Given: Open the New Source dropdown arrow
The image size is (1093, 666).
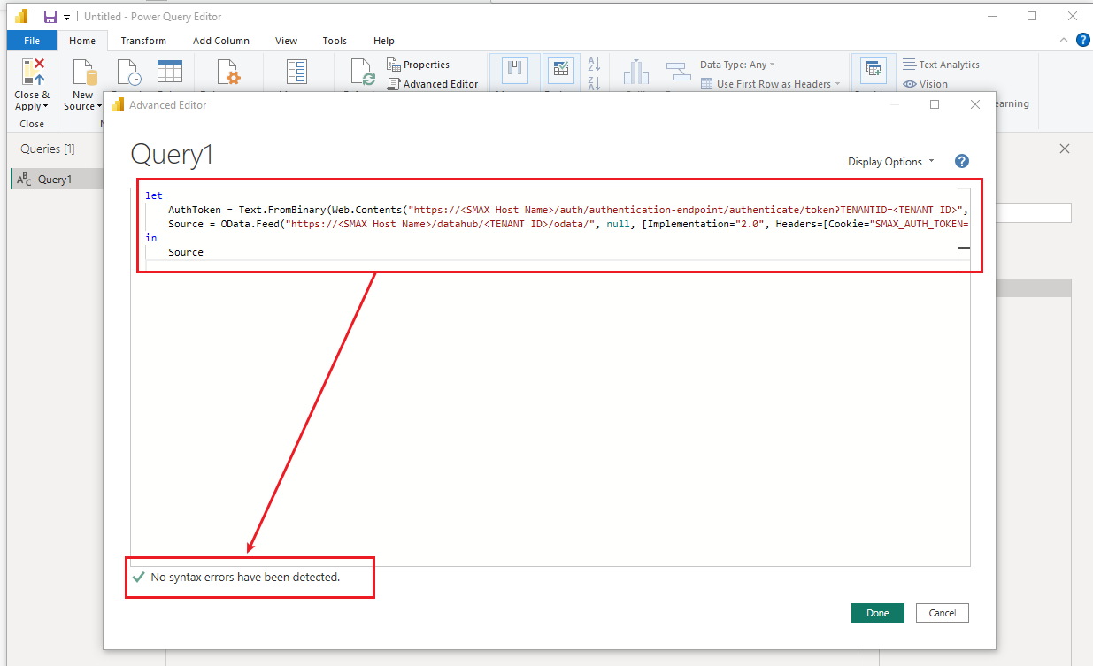Looking at the screenshot, I should pos(99,105).
